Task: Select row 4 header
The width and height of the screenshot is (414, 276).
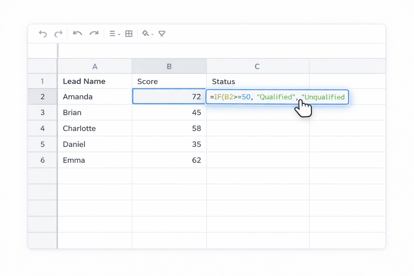Action: (42, 128)
